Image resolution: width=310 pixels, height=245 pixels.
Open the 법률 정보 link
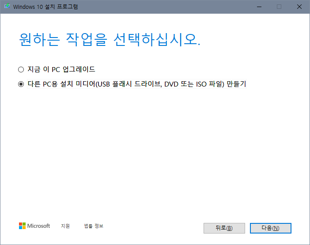click(94, 226)
